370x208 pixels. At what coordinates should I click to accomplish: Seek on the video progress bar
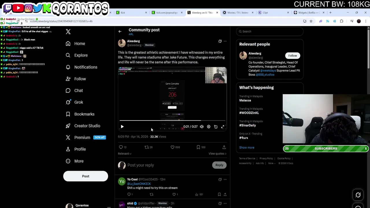172,120
